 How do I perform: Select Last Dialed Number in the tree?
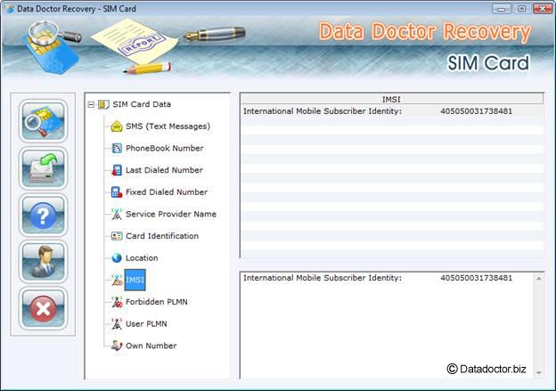164,170
